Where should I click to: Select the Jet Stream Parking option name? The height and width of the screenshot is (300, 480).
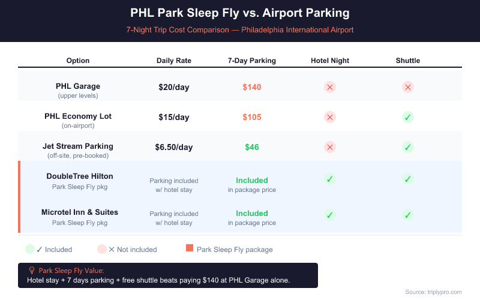point(78,146)
